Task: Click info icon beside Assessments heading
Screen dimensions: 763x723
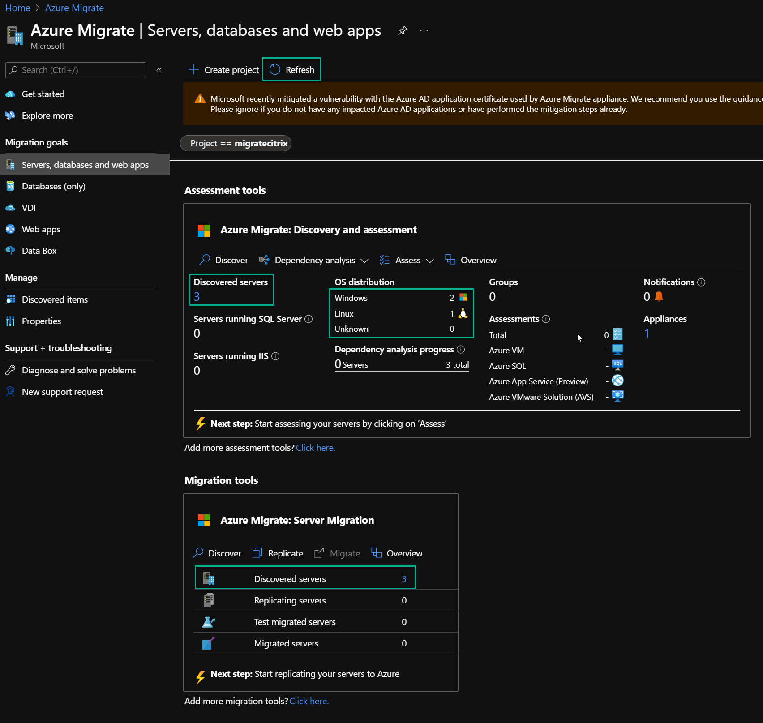Action: pos(546,319)
